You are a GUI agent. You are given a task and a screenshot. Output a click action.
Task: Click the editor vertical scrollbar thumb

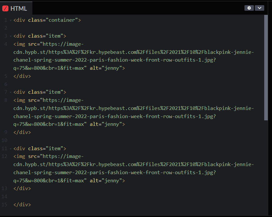(x=266, y=67)
